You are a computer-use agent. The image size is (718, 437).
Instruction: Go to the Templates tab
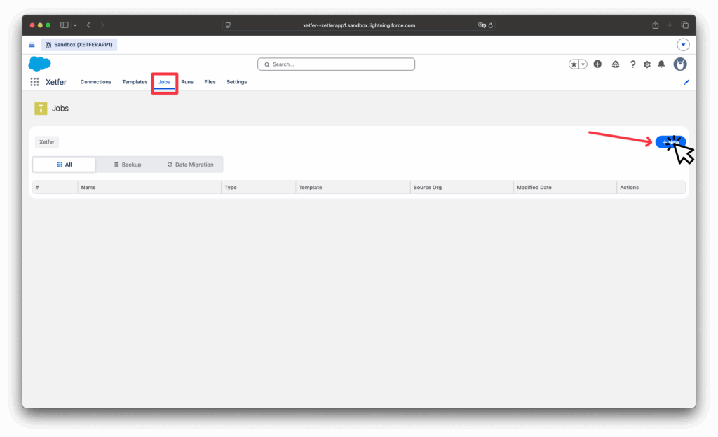click(x=135, y=82)
